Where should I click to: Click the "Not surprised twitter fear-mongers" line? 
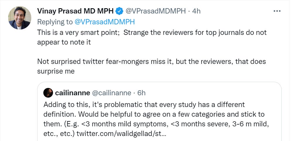pyautogui.click(x=151, y=62)
